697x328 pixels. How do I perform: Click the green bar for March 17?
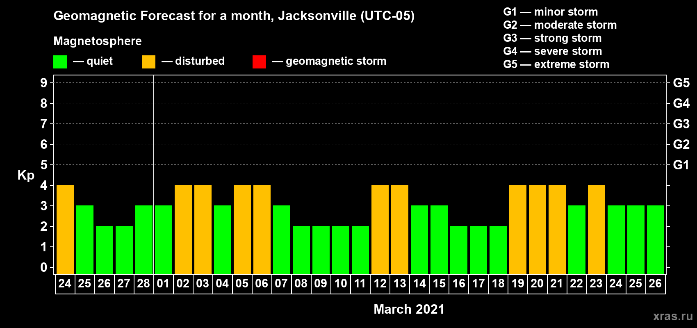[x=478, y=250]
